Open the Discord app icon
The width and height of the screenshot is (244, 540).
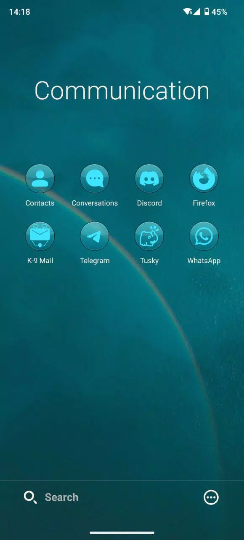149,179
